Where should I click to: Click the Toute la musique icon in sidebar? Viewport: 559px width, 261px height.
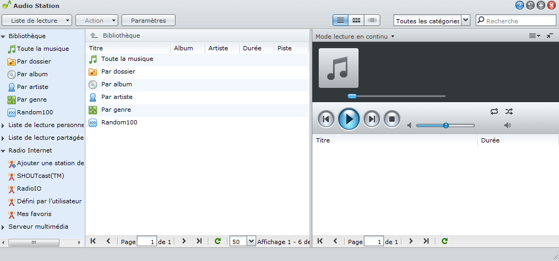tap(12, 49)
